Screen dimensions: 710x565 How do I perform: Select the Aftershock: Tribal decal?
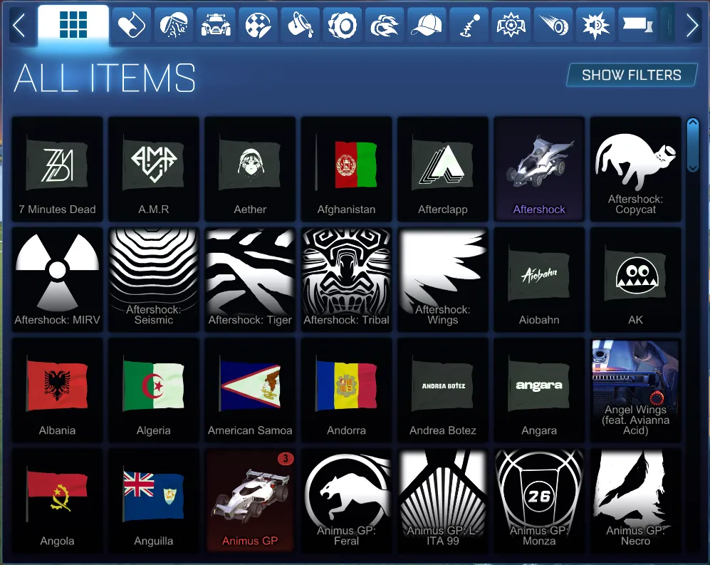pyautogui.click(x=346, y=279)
